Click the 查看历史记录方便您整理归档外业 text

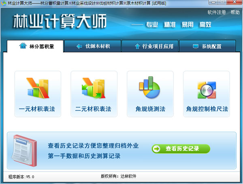coord(93,146)
